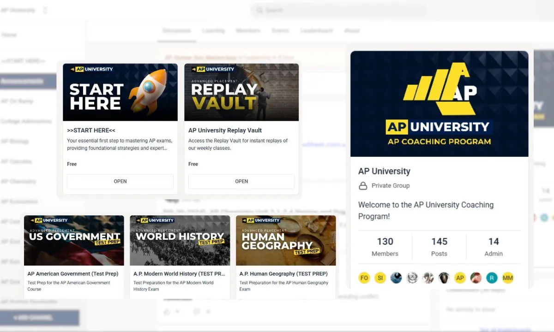Open the AP Biology sidebar channel
The width and height of the screenshot is (554, 332).
[15, 142]
